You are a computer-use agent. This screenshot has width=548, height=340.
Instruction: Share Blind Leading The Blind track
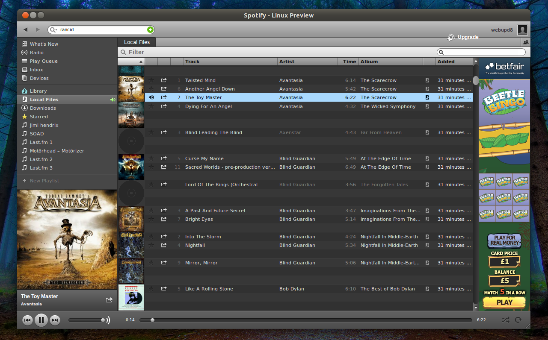(164, 132)
